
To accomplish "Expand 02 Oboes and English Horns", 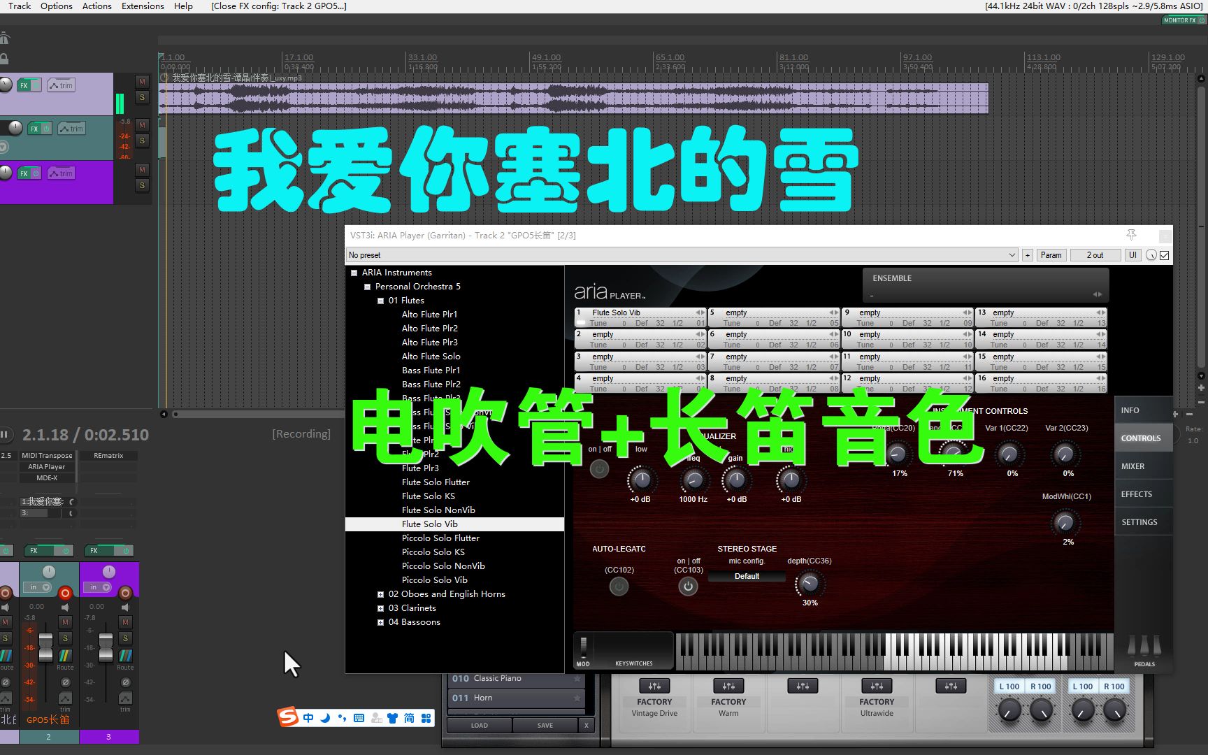I will pyautogui.click(x=380, y=594).
